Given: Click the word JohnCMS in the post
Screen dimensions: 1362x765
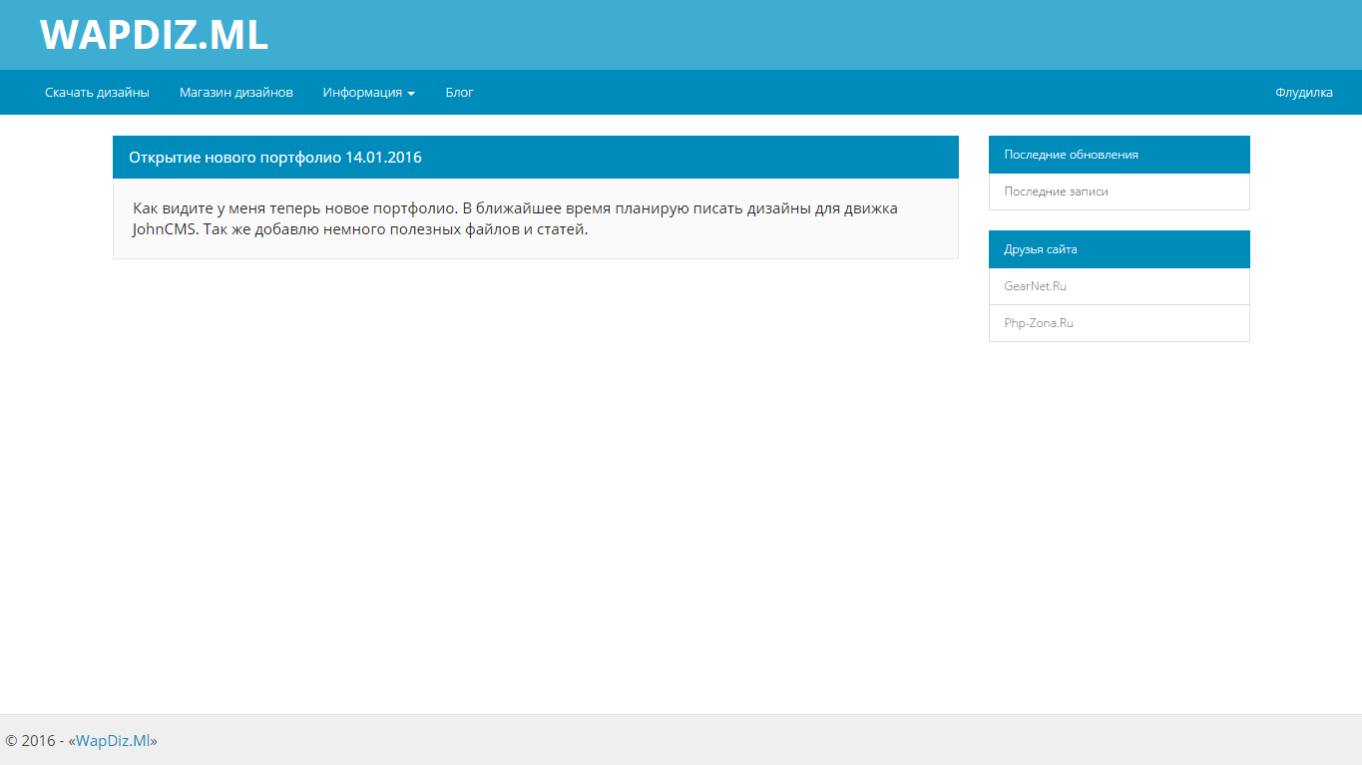Looking at the screenshot, I should point(166,229).
